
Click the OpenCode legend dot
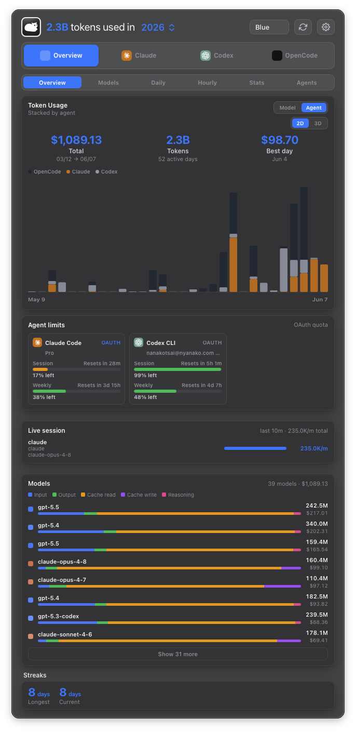point(30,172)
